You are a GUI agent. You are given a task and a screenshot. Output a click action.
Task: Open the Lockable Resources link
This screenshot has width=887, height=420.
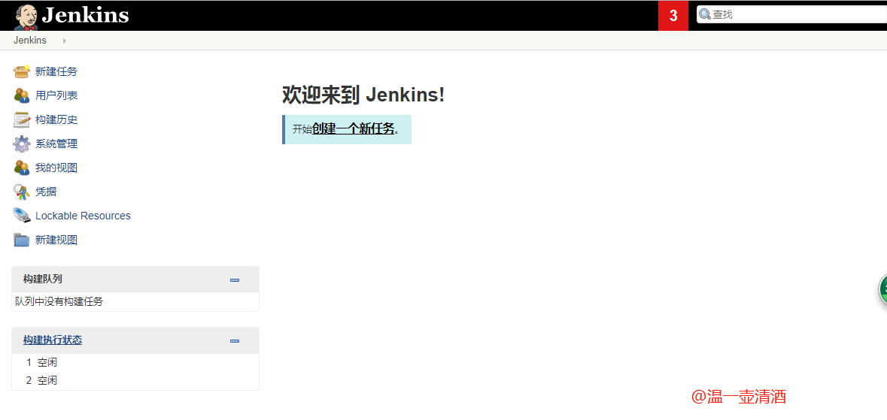point(83,216)
